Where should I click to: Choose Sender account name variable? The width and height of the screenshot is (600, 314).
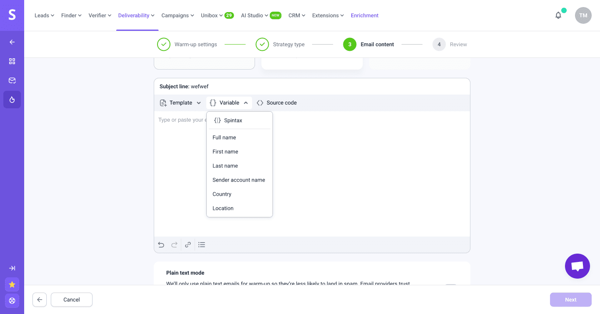click(x=239, y=180)
